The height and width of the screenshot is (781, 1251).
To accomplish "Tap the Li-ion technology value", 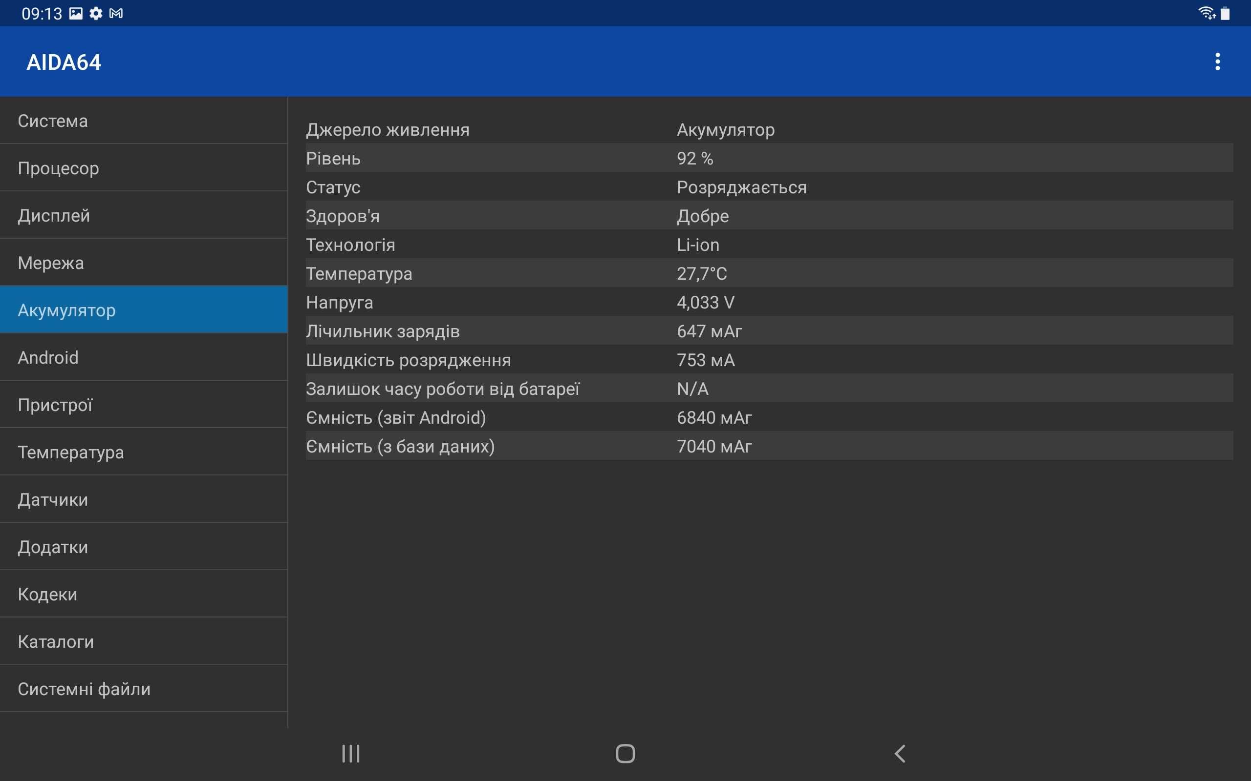I will point(698,245).
